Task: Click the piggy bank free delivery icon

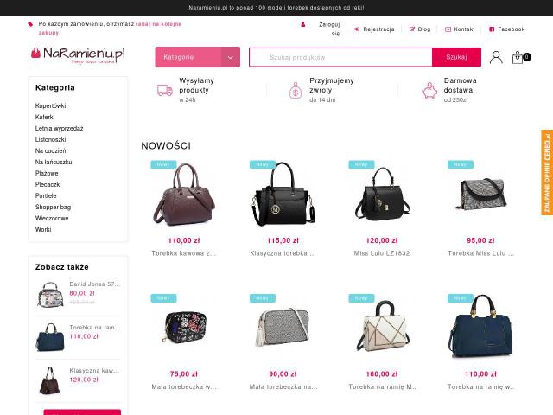Action: click(429, 90)
